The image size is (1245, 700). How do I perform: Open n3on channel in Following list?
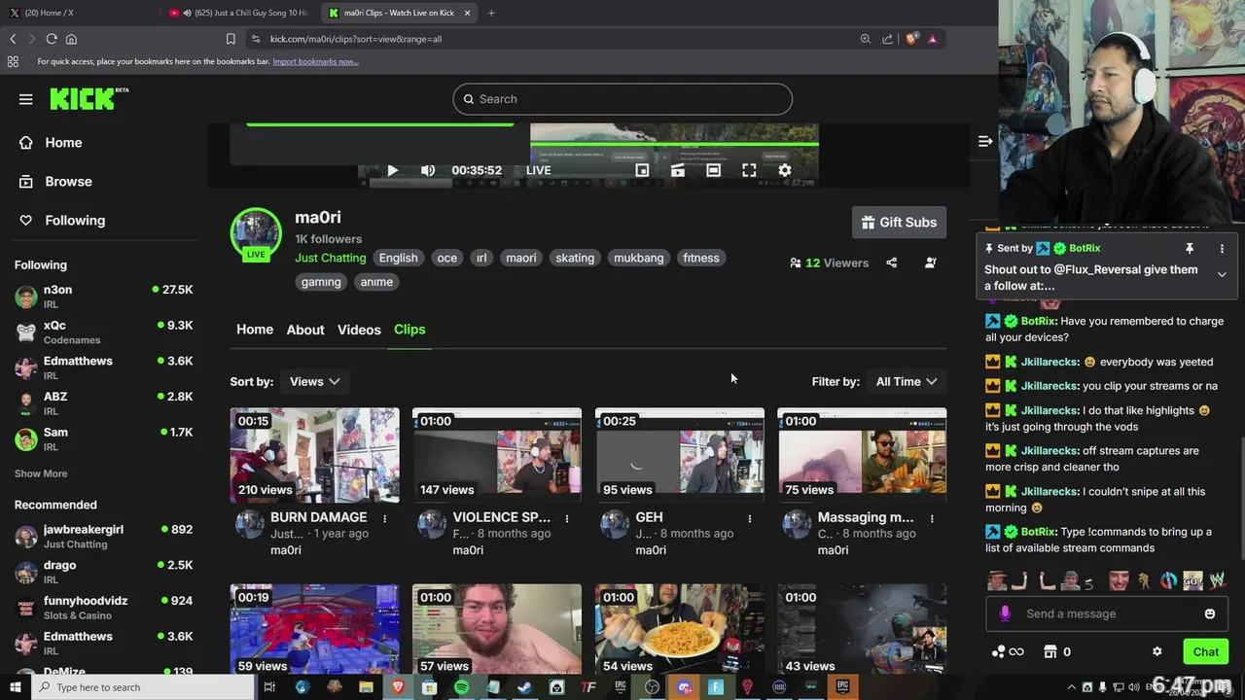pyautogui.click(x=103, y=297)
